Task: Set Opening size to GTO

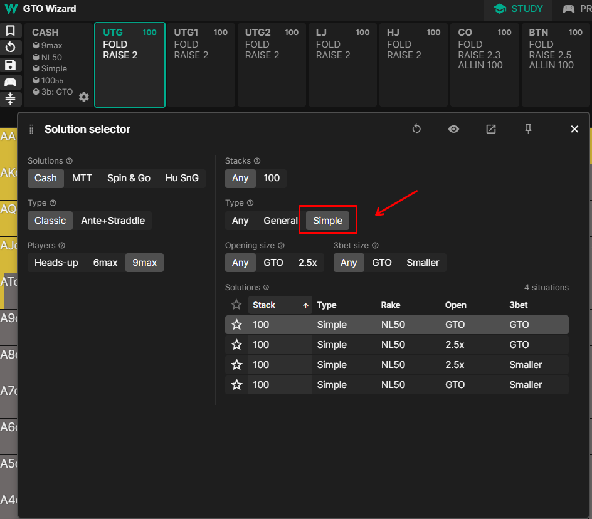Action: (x=273, y=263)
